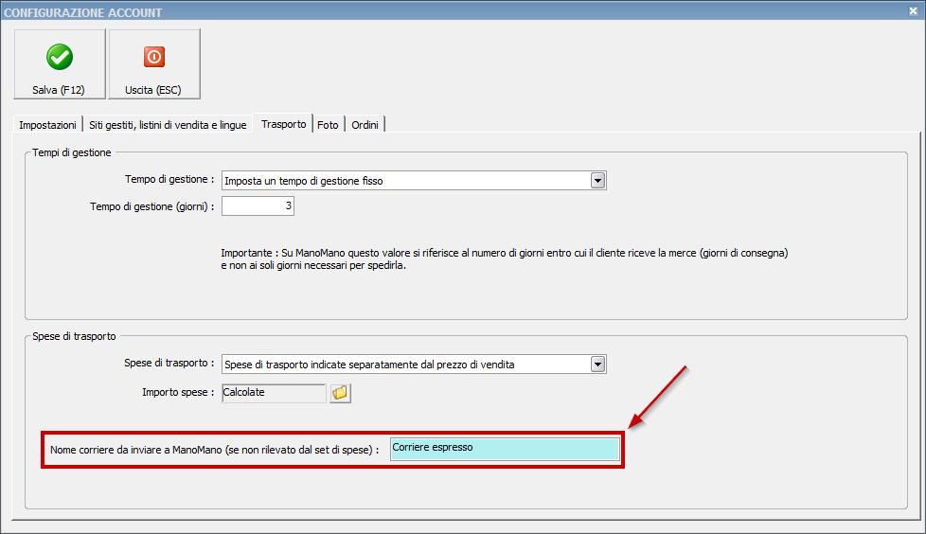Image resolution: width=926 pixels, height=534 pixels.
Task: Exit the dialog via Uscita (ESC)
Action: [153, 64]
